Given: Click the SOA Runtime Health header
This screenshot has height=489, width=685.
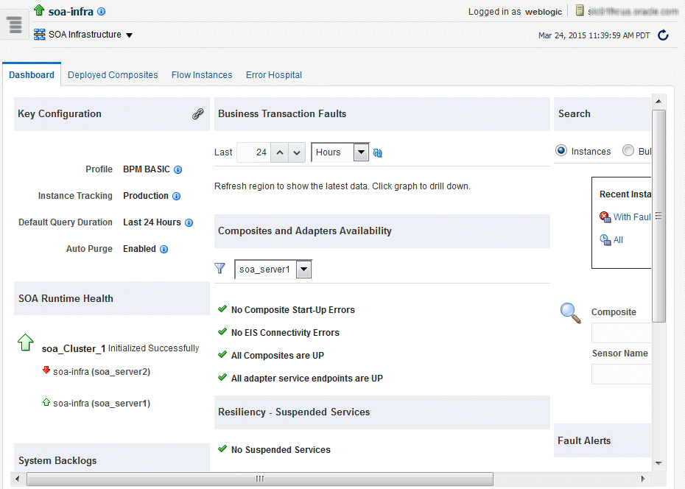Looking at the screenshot, I should [112, 299].
